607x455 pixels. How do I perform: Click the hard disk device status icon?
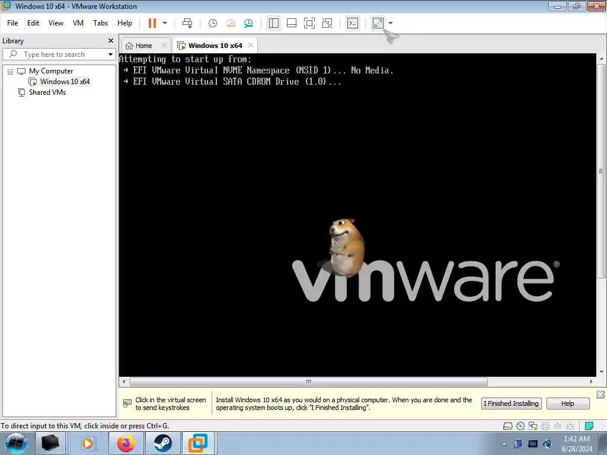507,427
